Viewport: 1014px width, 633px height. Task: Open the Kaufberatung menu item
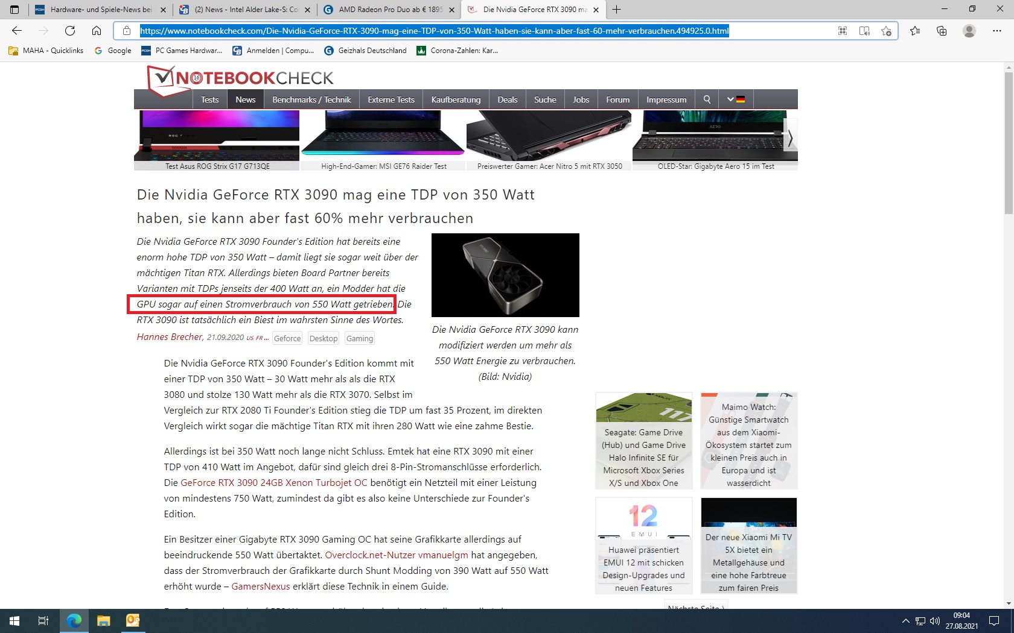click(x=456, y=99)
